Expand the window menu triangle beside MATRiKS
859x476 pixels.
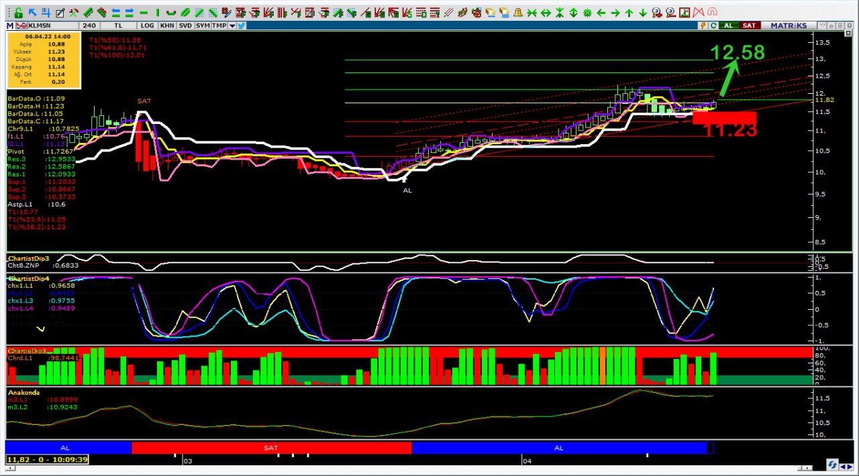[822, 25]
